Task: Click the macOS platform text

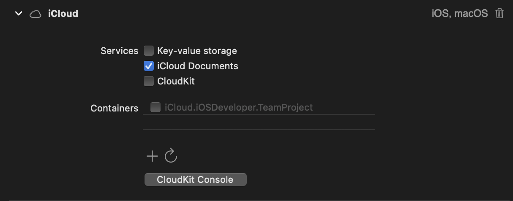Action: 471,14
